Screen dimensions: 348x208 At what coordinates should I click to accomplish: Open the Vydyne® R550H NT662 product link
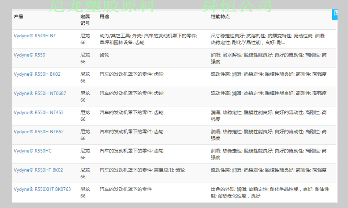click(x=39, y=132)
